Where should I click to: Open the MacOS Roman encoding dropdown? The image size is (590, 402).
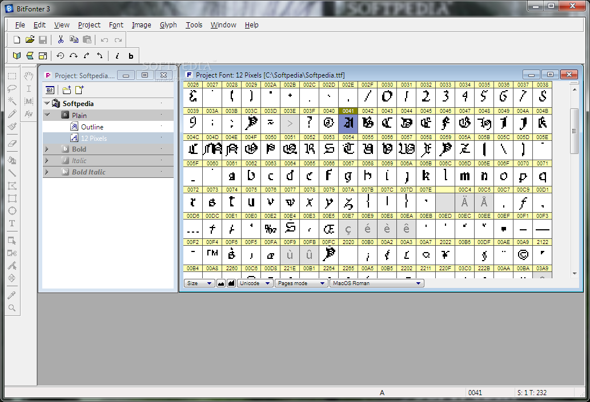[x=376, y=283]
